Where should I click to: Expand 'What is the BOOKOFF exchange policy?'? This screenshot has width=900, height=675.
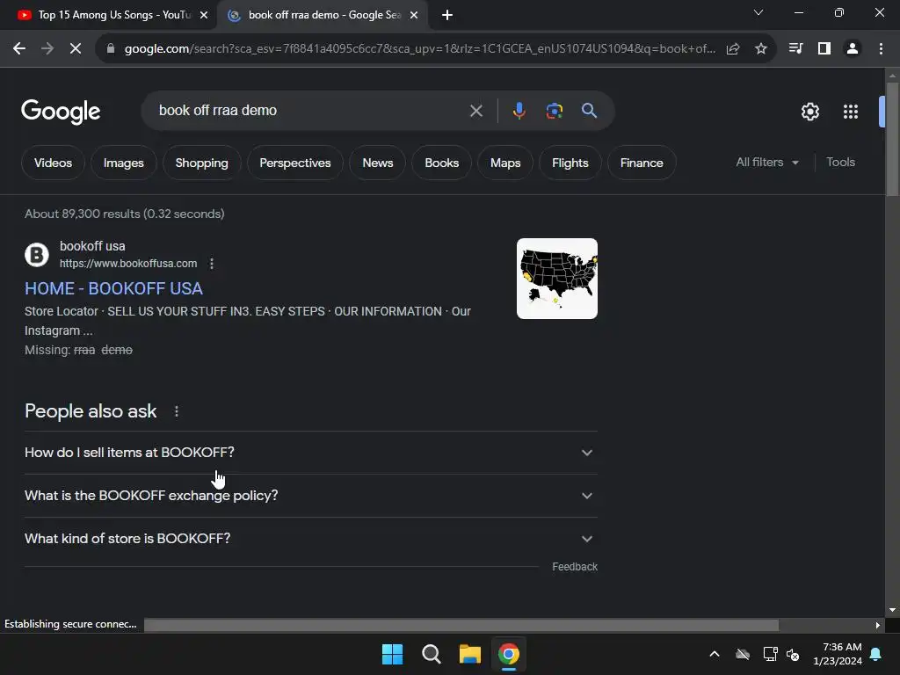[x=310, y=496]
